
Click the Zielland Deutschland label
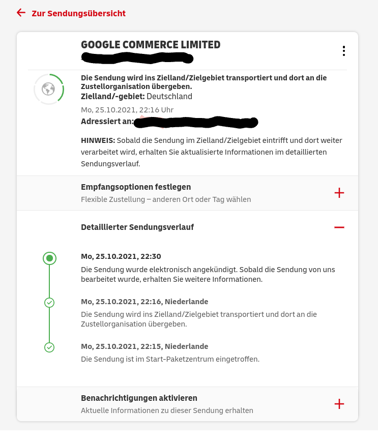point(136,97)
